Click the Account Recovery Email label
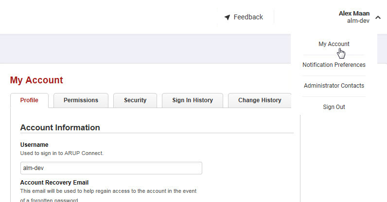Viewport: 387px width, 202px height. pos(54,183)
